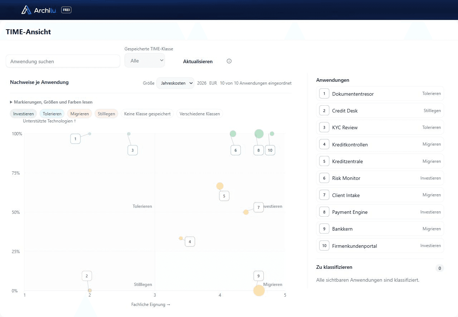Click the Zu klassifizieren count badge
This screenshot has width=458, height=317.
[x=440, y=268]
